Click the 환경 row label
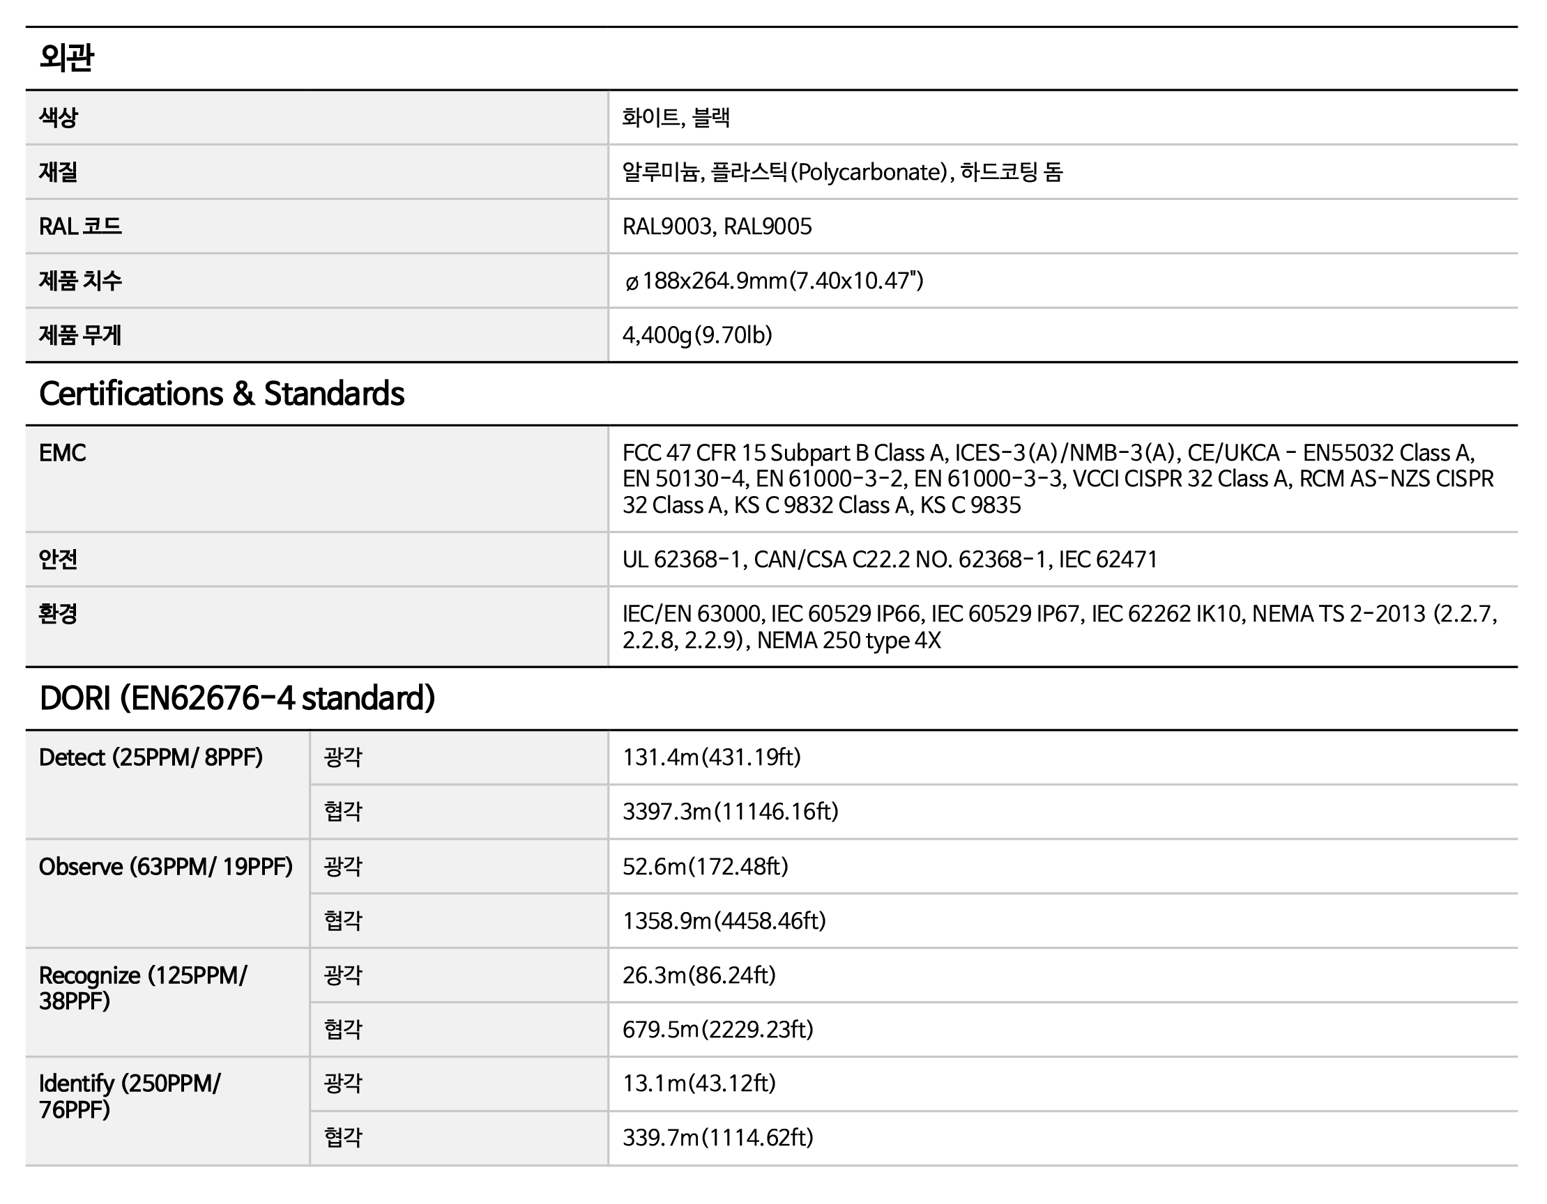1547x1204 pixels. point(58,614)
